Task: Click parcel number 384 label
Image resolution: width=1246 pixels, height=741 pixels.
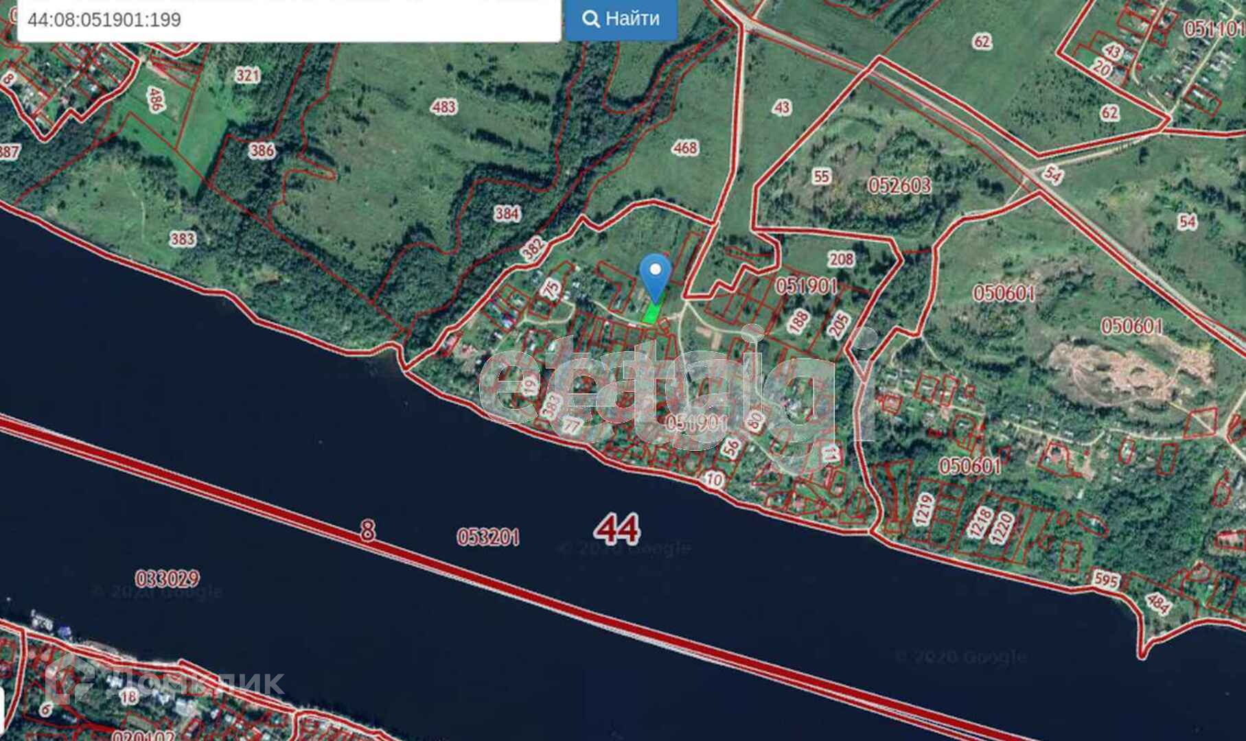Action: point(507,213)
